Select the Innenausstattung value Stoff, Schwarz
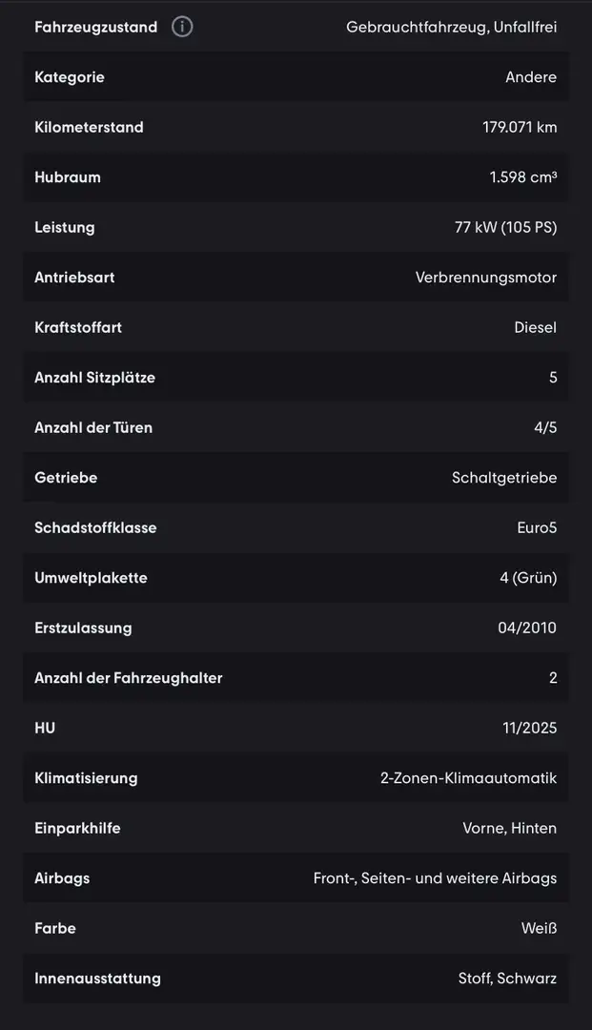The width and height of the screenshot is (592, 1030). click(506, 978)
